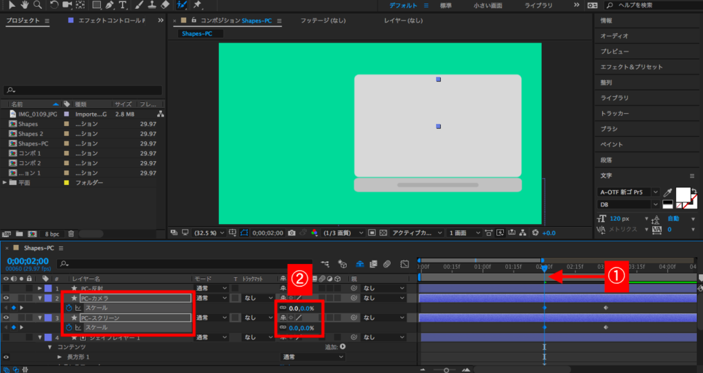This screenshot has width=703, height=373.
Task: Select the Zoom magnifier tool
Action: [37, 5]
